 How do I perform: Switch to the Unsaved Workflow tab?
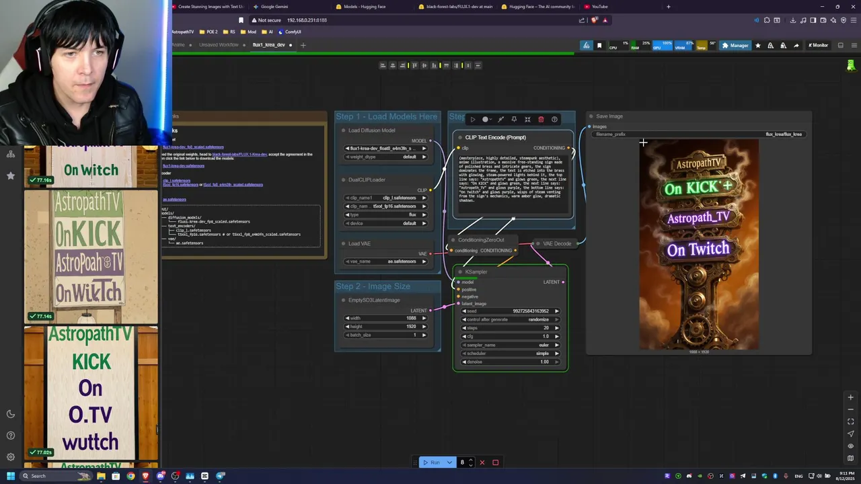point(219,45)
